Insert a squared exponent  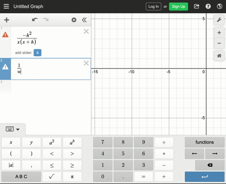(52, 142)
